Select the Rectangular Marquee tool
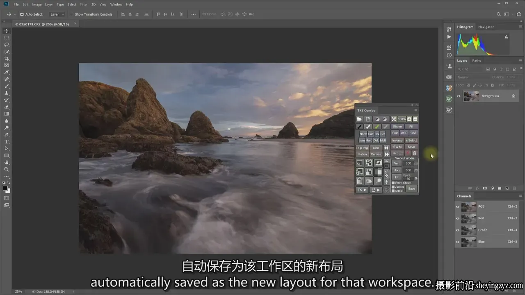The height and width of the screenshot is (295, 525). (7, 38)
